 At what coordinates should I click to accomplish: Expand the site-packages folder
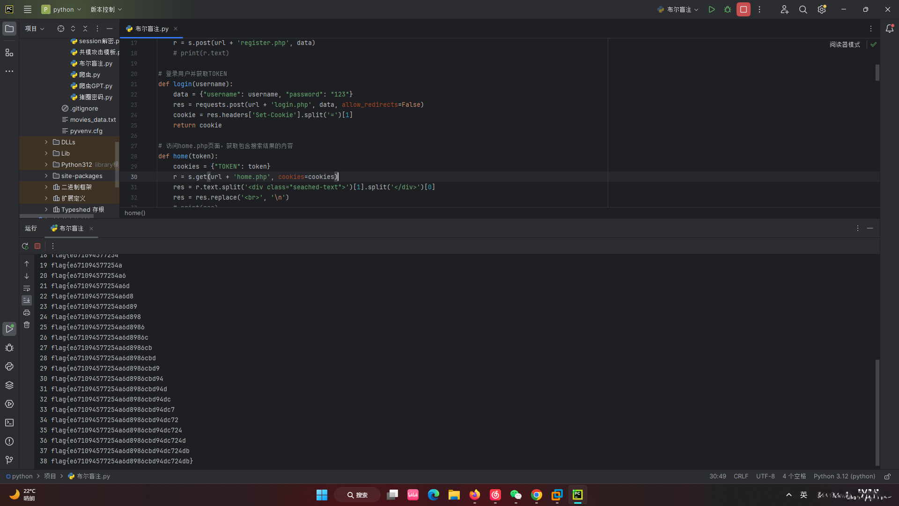point(46,176)
